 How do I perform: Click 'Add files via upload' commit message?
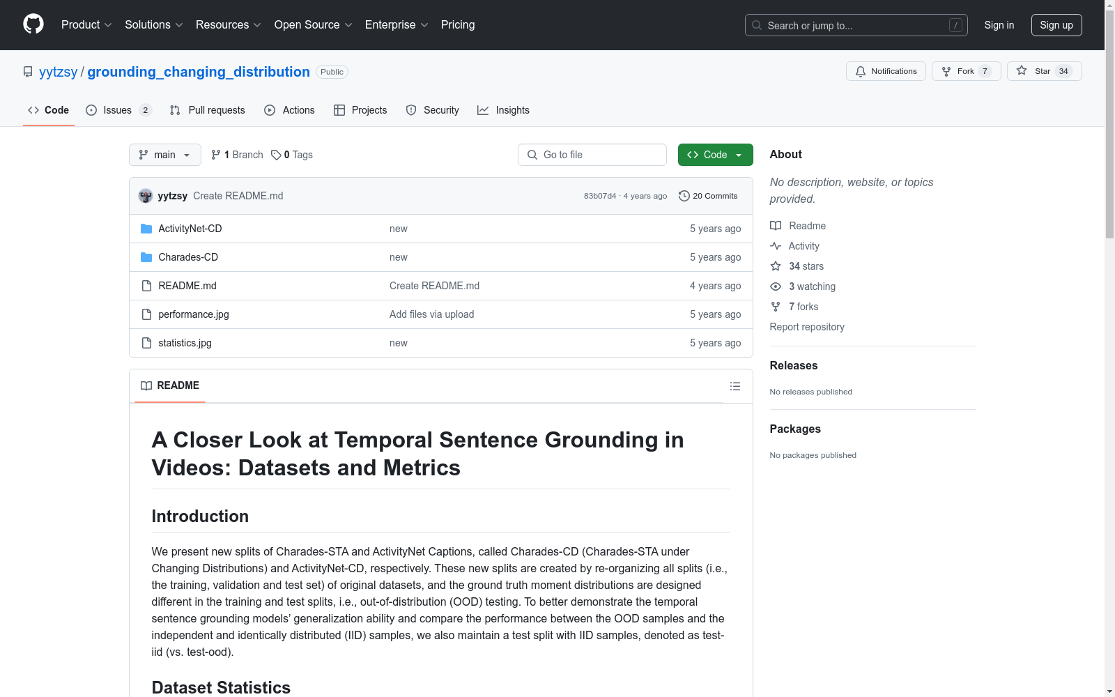tap(432, 314)
